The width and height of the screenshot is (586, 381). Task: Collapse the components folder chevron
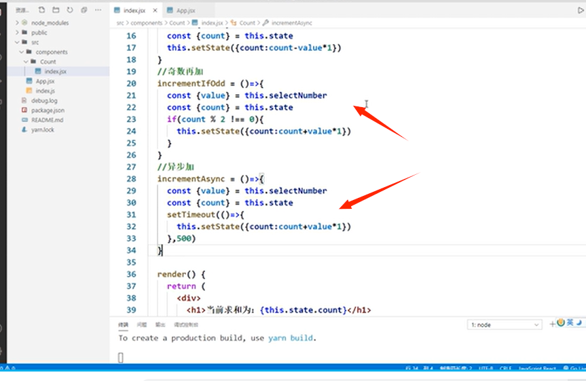click(x=21, y=52)
